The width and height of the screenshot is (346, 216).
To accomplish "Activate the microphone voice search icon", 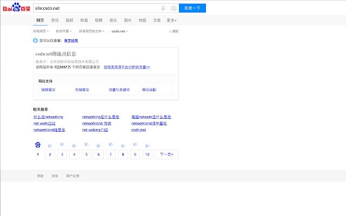I will [163, 8].
